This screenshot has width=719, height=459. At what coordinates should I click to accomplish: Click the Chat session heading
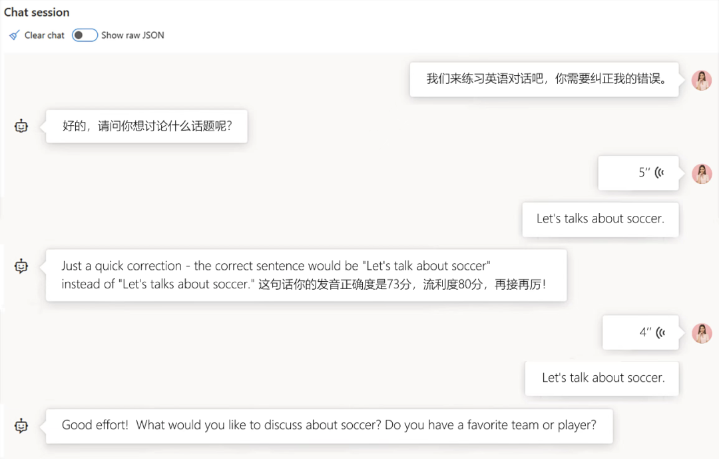point(37,12)
